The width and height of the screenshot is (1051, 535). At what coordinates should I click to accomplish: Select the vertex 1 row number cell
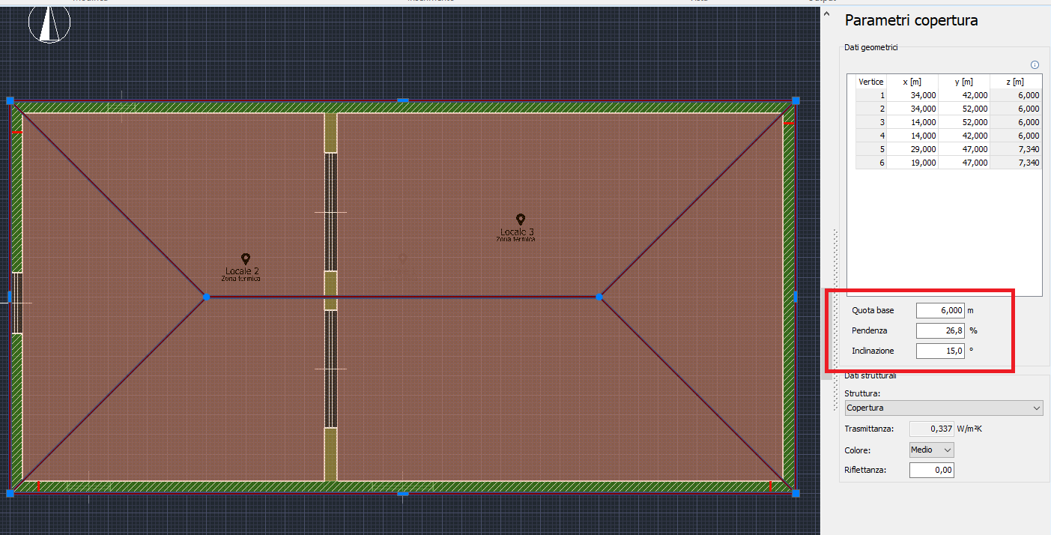tap(871, 95)
